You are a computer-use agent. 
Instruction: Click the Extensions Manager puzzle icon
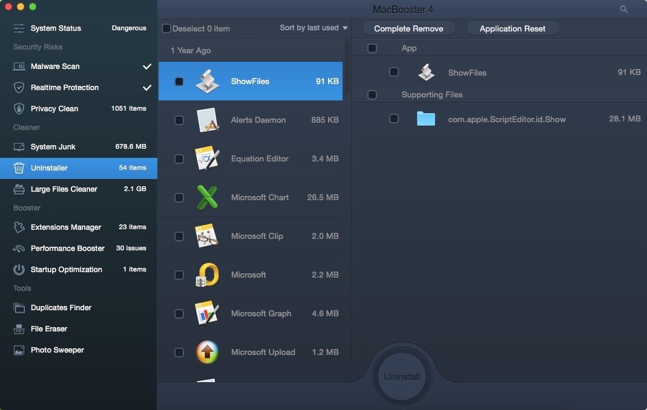19,227
